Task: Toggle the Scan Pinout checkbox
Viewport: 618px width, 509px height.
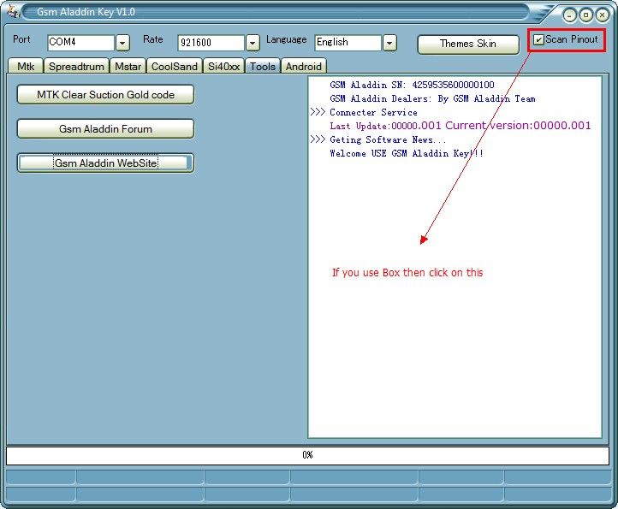Action: coord(538,39)
